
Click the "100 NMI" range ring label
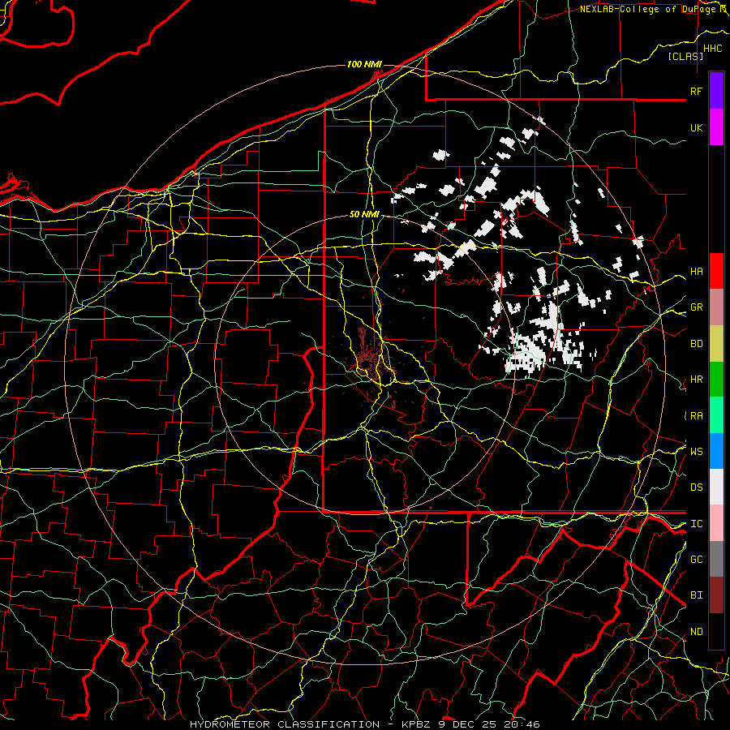pos(364,64)
